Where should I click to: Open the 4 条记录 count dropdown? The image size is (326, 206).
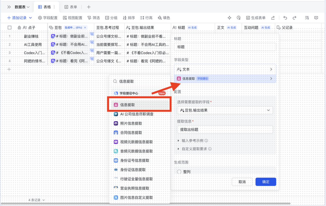36,200
